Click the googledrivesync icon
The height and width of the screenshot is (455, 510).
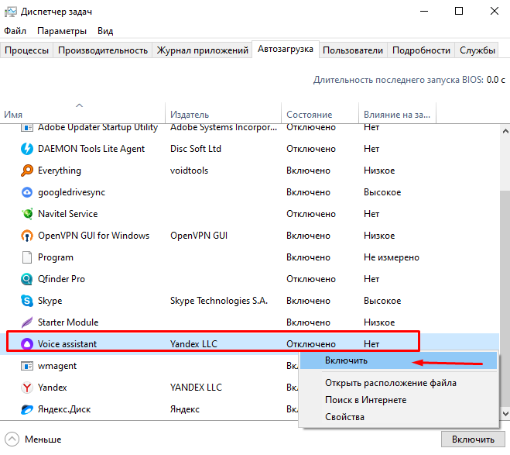tap(26, 192)
